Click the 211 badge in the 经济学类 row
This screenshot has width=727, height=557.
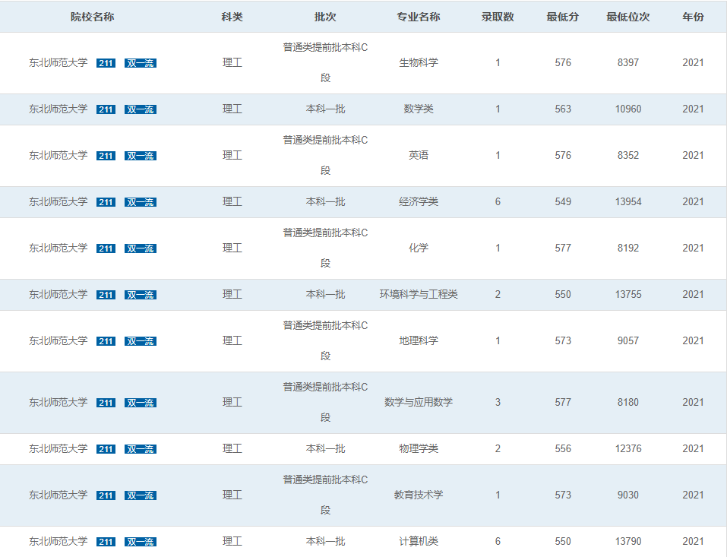(106, 202)
